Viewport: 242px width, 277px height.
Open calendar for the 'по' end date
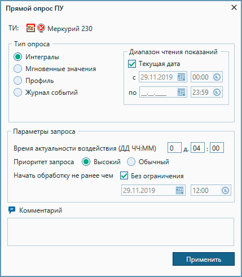click(181, 93)
